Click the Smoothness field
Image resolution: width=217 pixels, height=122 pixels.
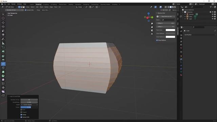pyautogui.click(x=29, y=102)
